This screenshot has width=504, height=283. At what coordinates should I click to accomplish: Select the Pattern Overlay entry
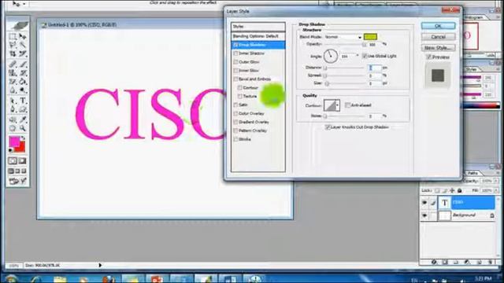pos(253,130)
